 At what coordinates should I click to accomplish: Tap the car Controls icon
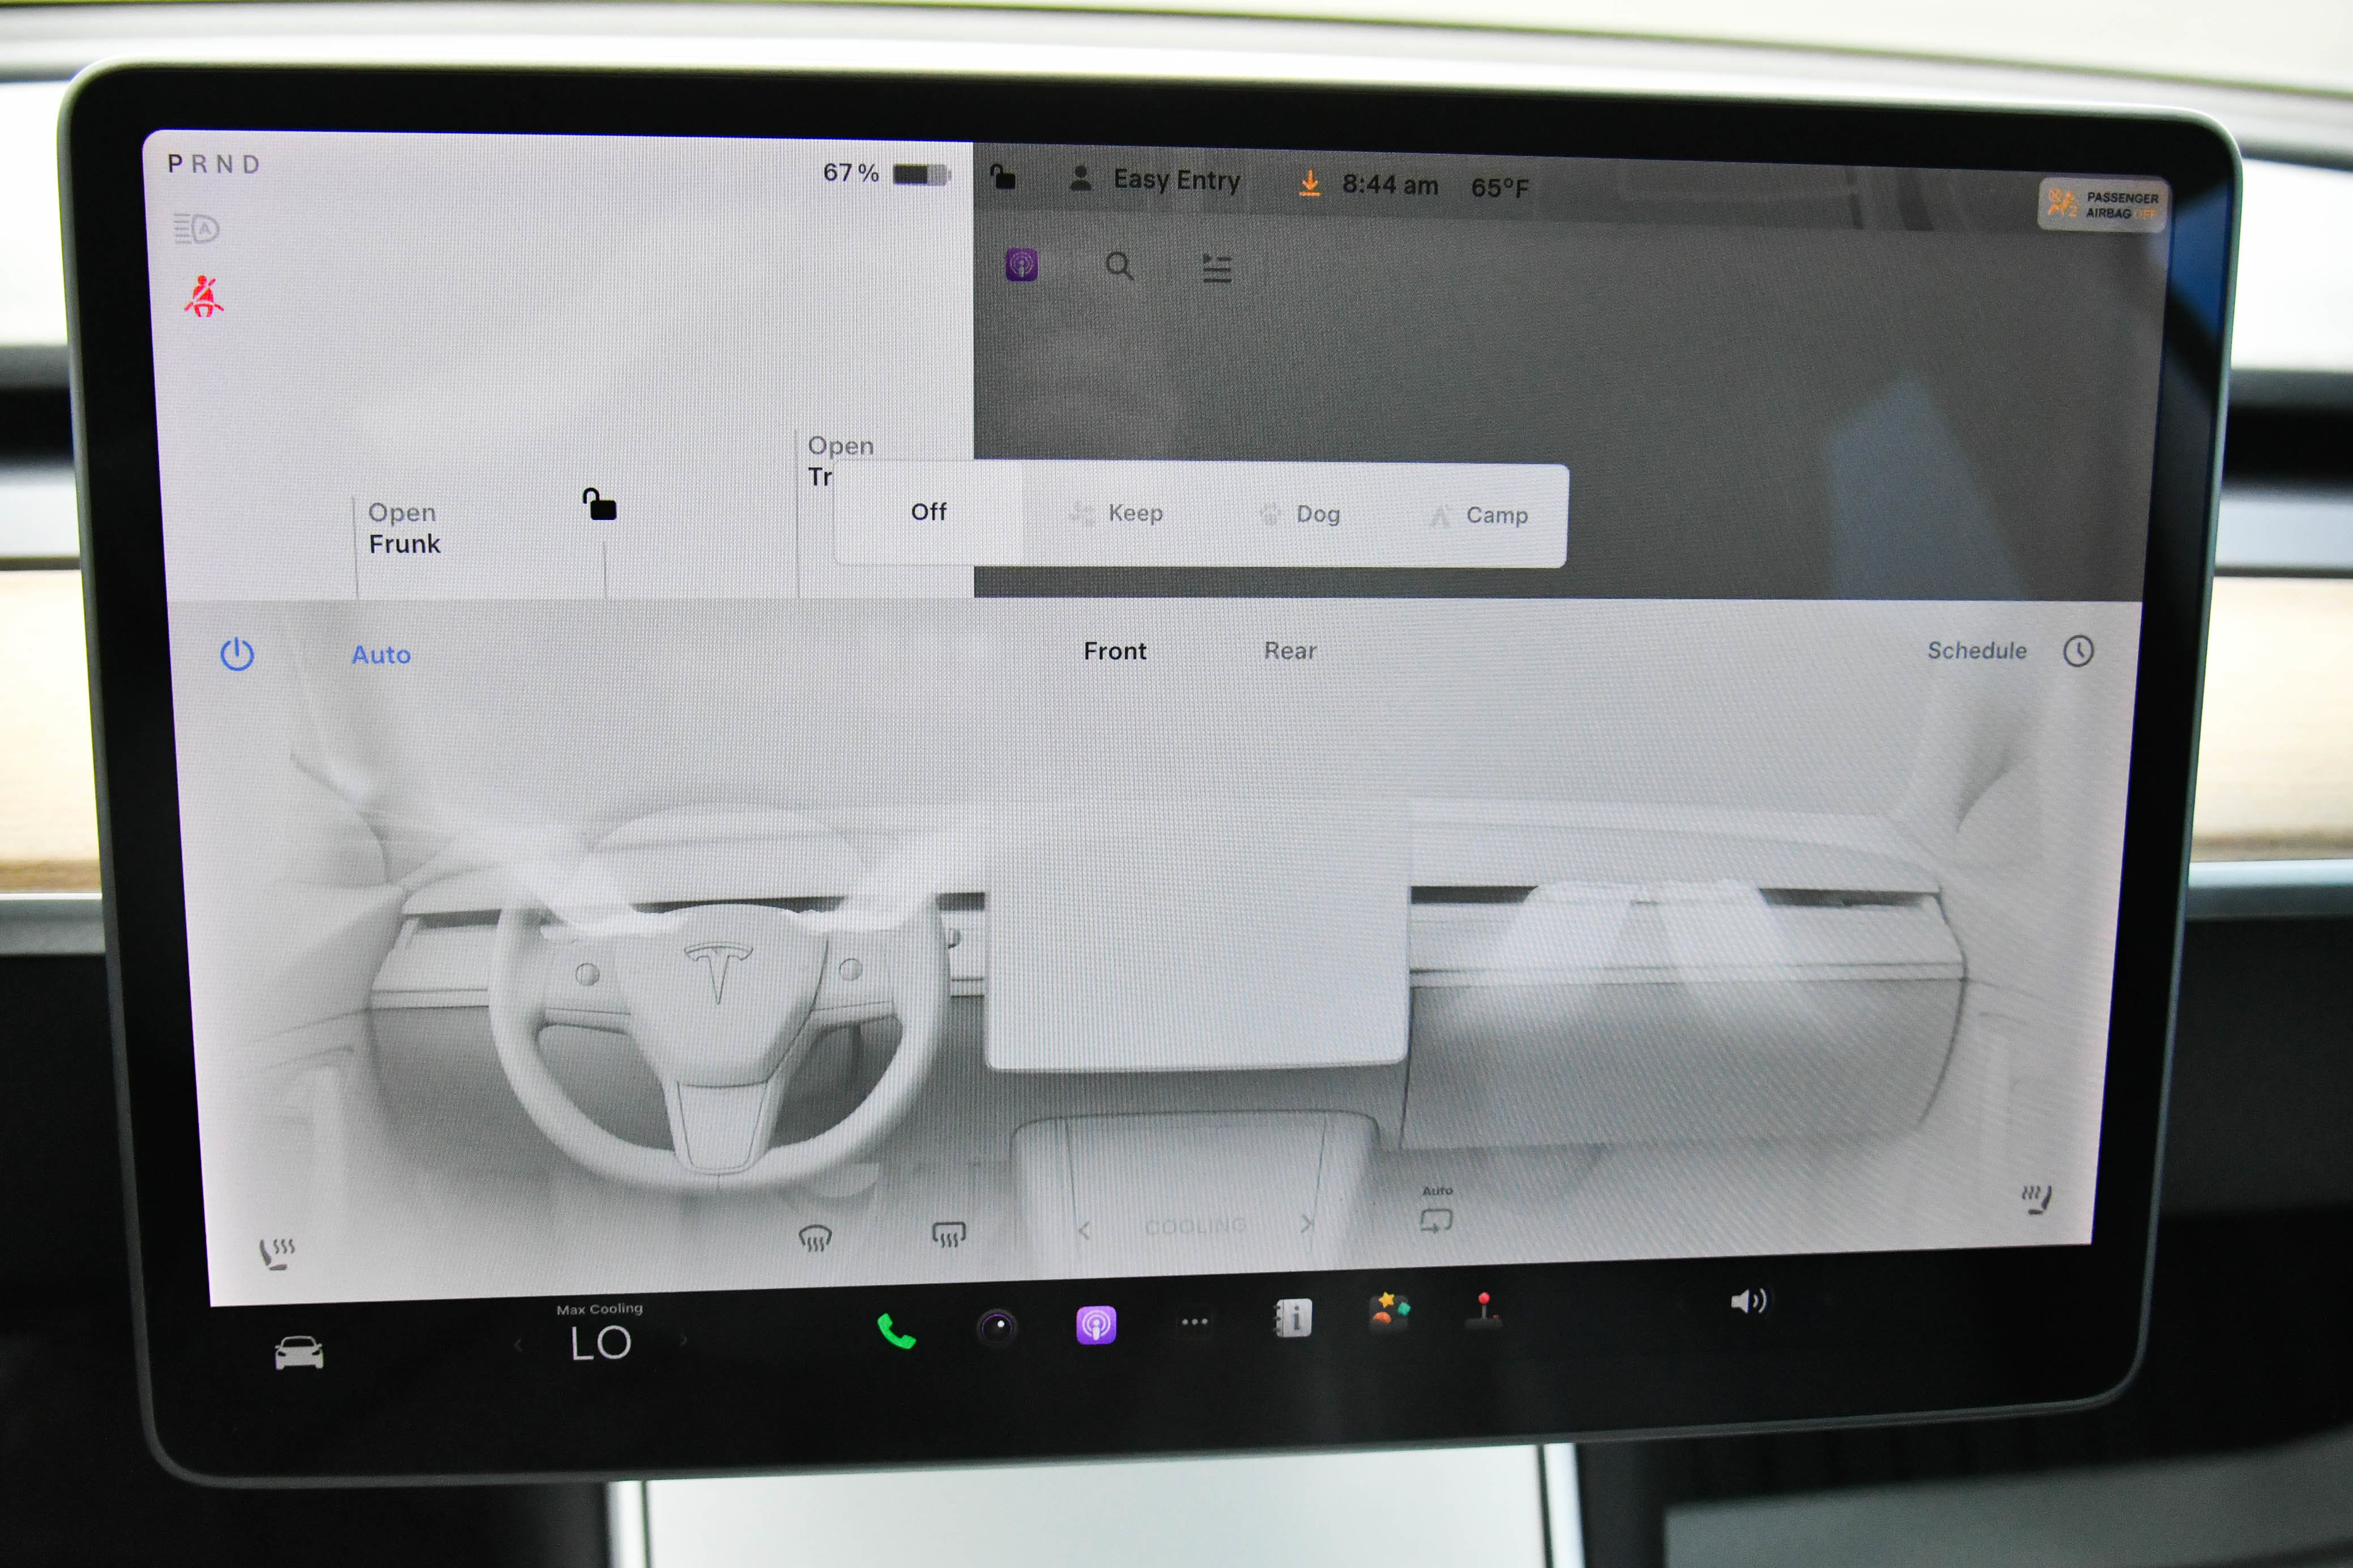299,1352
